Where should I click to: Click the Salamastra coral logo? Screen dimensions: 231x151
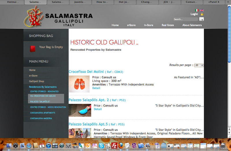pyautogui.click(x=33, y=16)
